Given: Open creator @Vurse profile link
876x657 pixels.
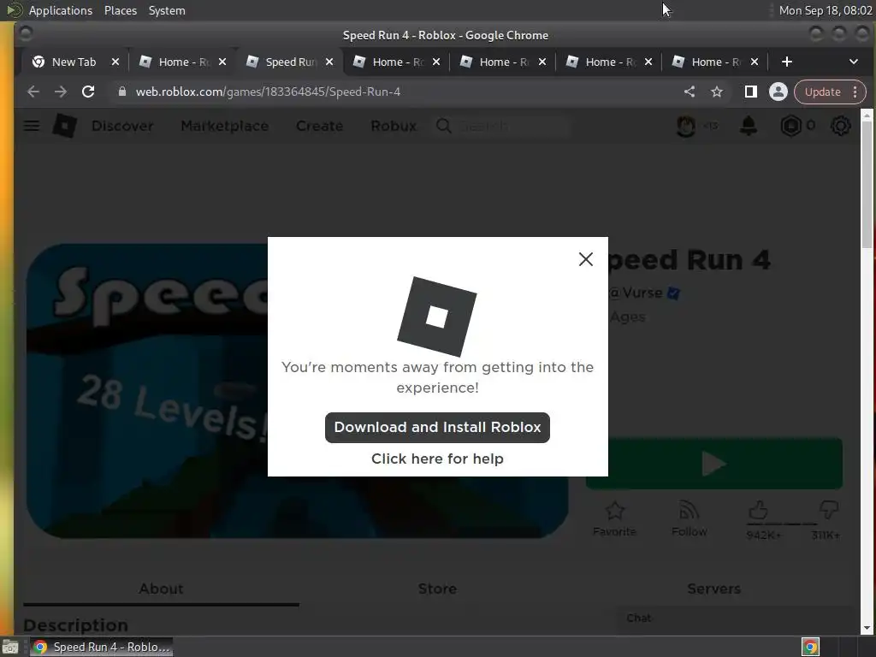Looking at the screenshot, I should point(636,293).
